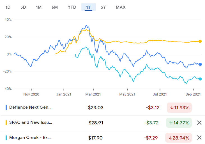Select the 5D time range
The height and width of the screenshot is (144, 205).
(x=23, y=7)
